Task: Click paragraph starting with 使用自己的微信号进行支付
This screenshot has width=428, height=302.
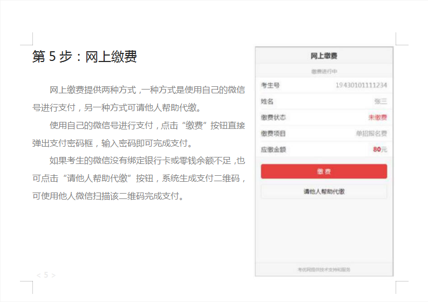Action: [139, 134]
